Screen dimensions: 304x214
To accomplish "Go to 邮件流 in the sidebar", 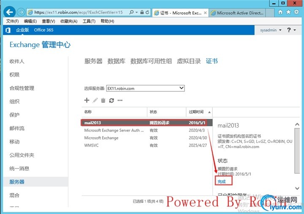I will (x=17, y=128).
